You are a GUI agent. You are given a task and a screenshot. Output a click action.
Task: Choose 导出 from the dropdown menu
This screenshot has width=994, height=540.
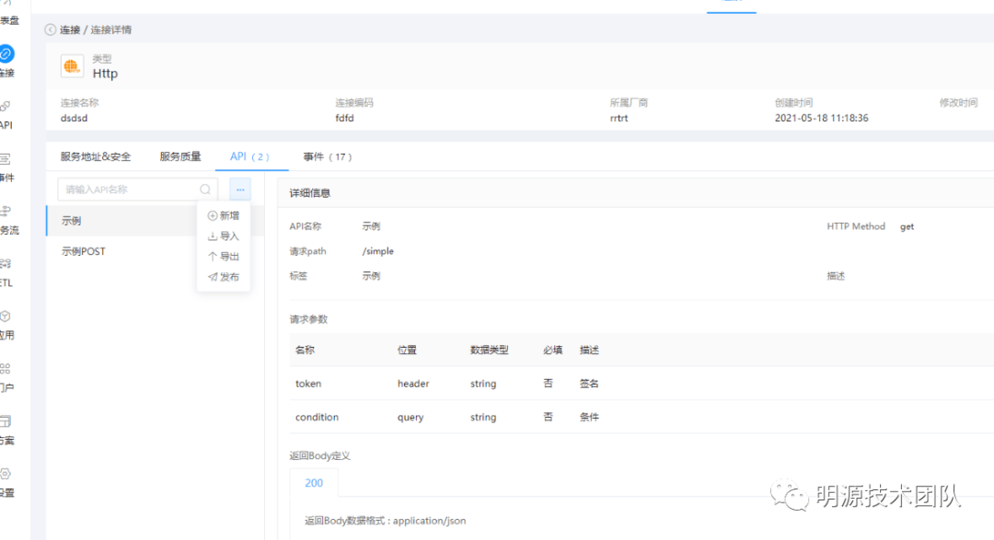[224, 257]
